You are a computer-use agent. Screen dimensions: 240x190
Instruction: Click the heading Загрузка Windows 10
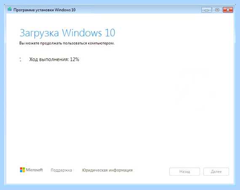pyautogui.click(x=67, y=33)
